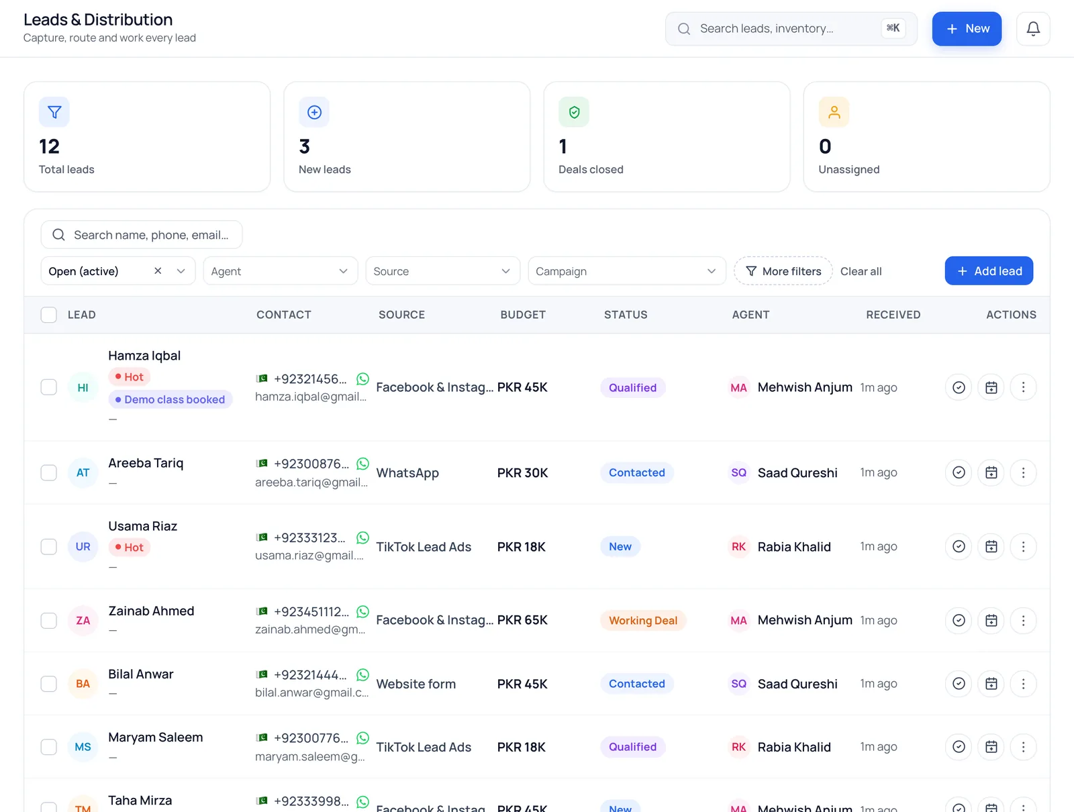Open the notifications bell
The height and width of the screenshot is (812, 1074).
click(1033, 29)
